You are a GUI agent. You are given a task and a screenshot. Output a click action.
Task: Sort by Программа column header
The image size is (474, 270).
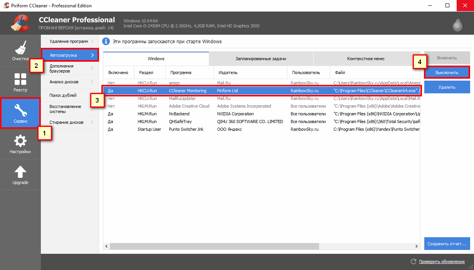coord(190,73)
